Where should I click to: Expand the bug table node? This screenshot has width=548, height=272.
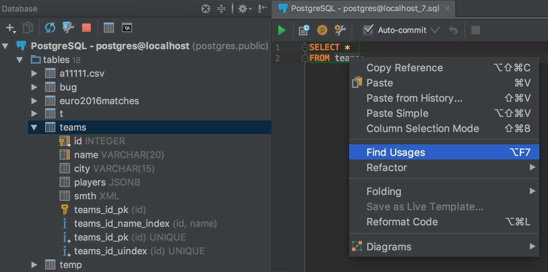34,87
